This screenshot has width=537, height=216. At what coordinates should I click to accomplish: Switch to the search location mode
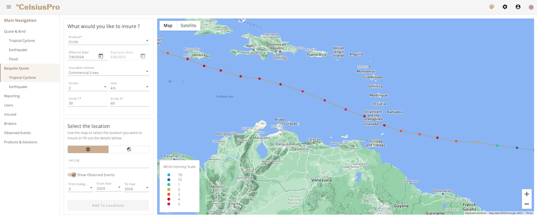point(129,150)
